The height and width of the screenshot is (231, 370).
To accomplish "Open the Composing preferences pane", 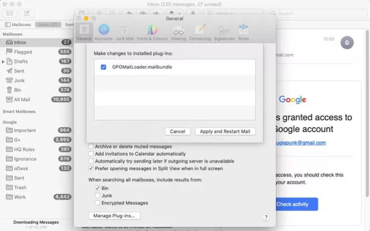I will [x=200, y=32].
